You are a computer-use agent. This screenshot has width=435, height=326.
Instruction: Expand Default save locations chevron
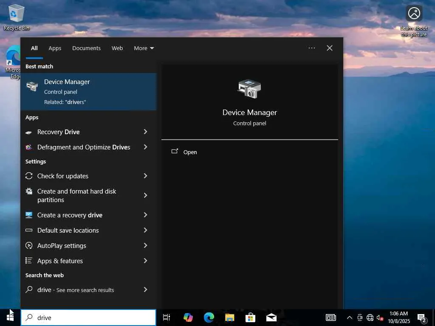[x=145, y=230]
